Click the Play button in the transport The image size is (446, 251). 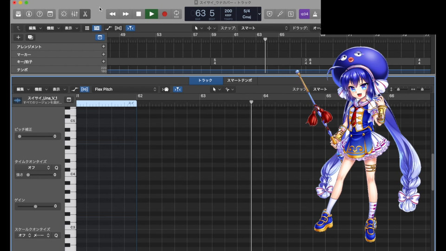[151, 14]
